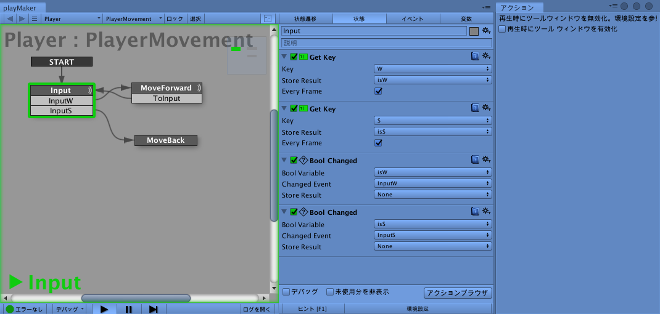Open settings gear for second Get Key action
This screenshot has height=314, width=660.
487,108
